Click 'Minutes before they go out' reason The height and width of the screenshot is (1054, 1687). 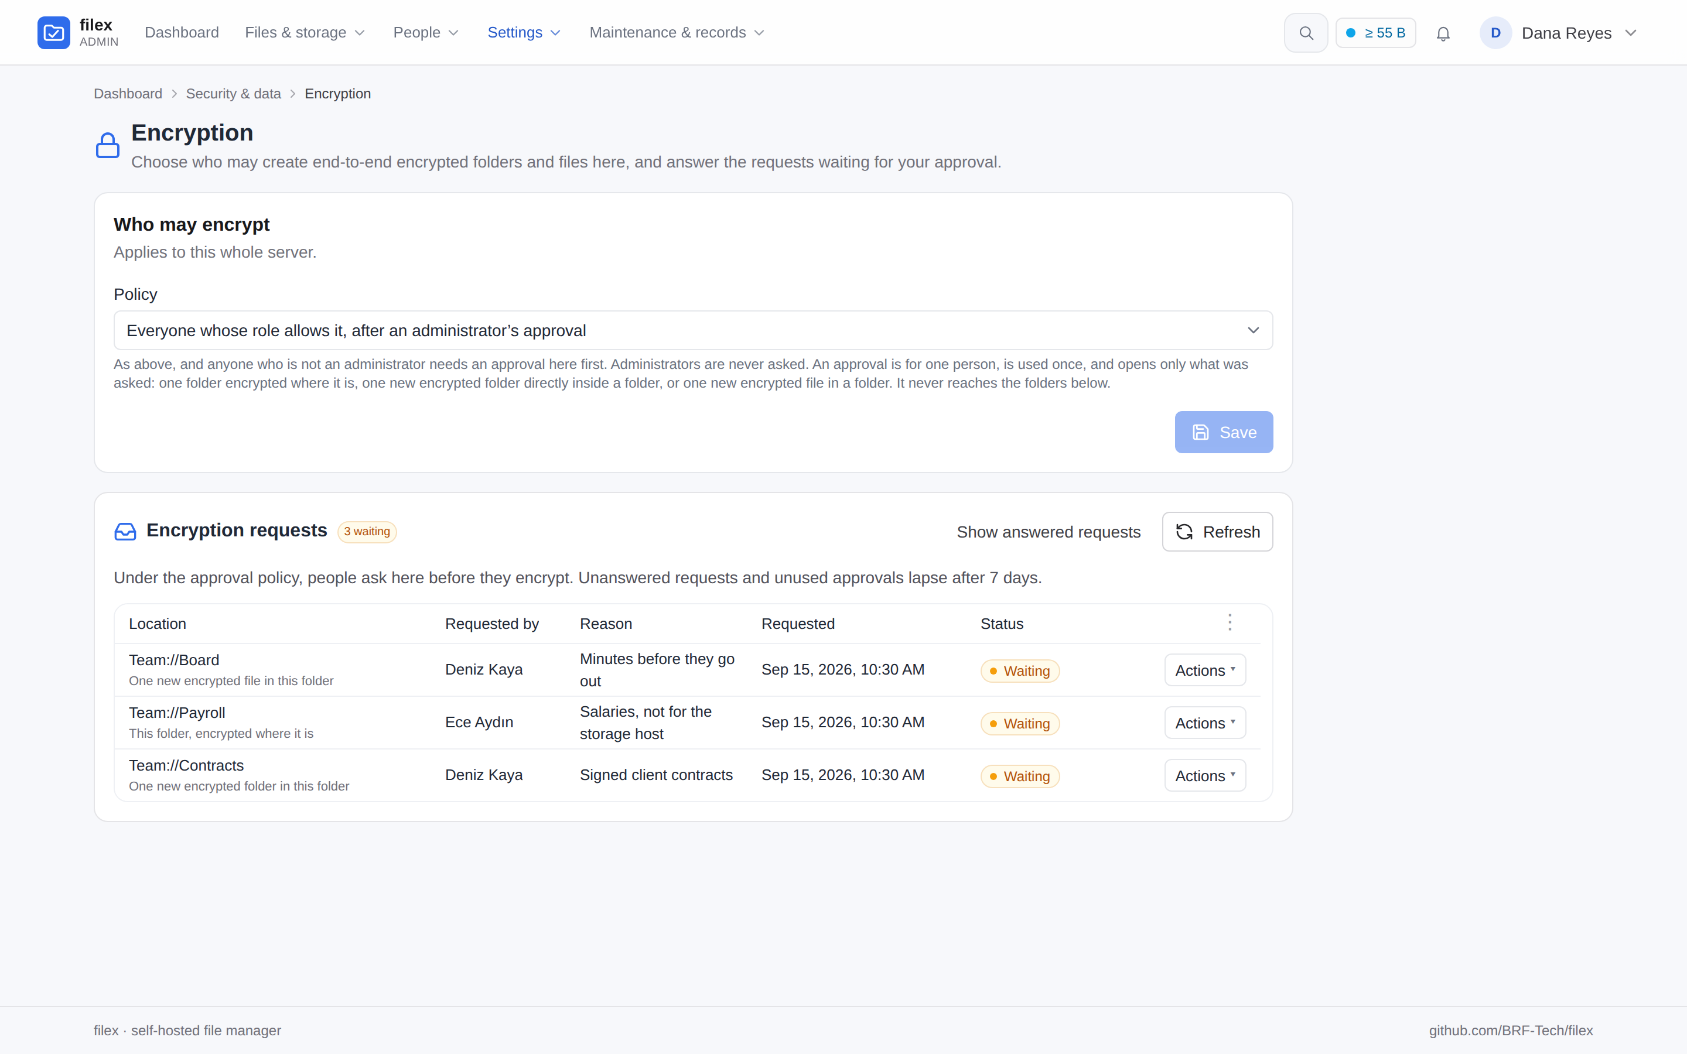pos(657,670)
